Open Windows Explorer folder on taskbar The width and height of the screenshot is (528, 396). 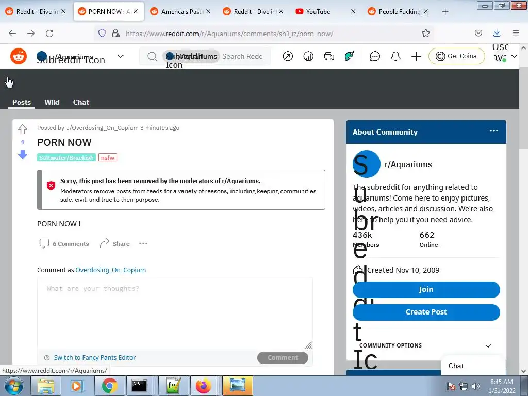[46, 386]
